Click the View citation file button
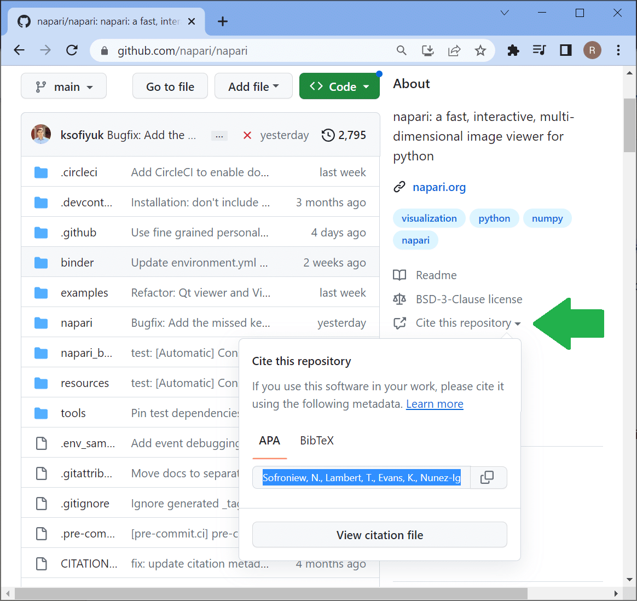 point(379,535)
